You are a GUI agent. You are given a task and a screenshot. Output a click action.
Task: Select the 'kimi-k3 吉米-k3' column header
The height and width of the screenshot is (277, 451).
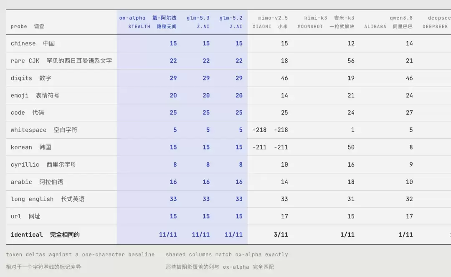click(x=329, y=18)
